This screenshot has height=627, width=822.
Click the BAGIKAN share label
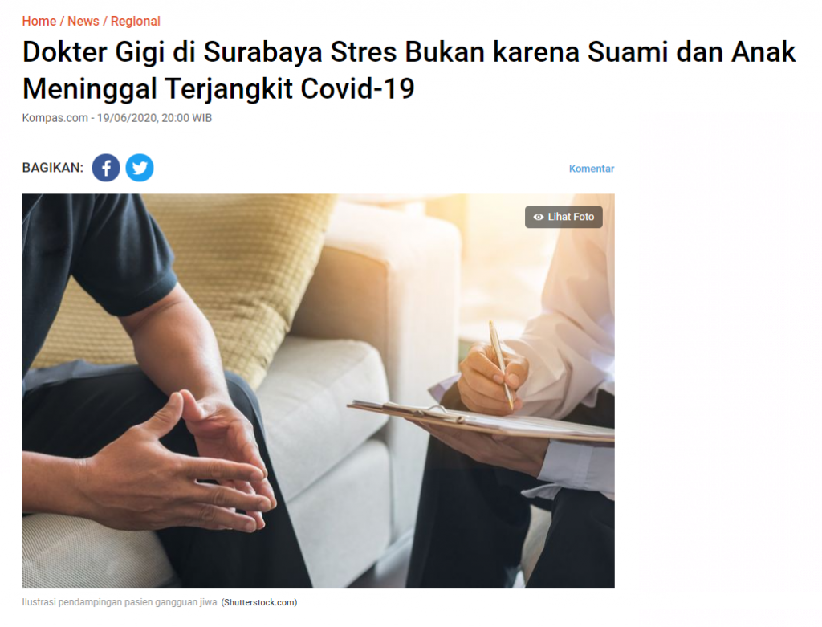(x=52, y=168)
